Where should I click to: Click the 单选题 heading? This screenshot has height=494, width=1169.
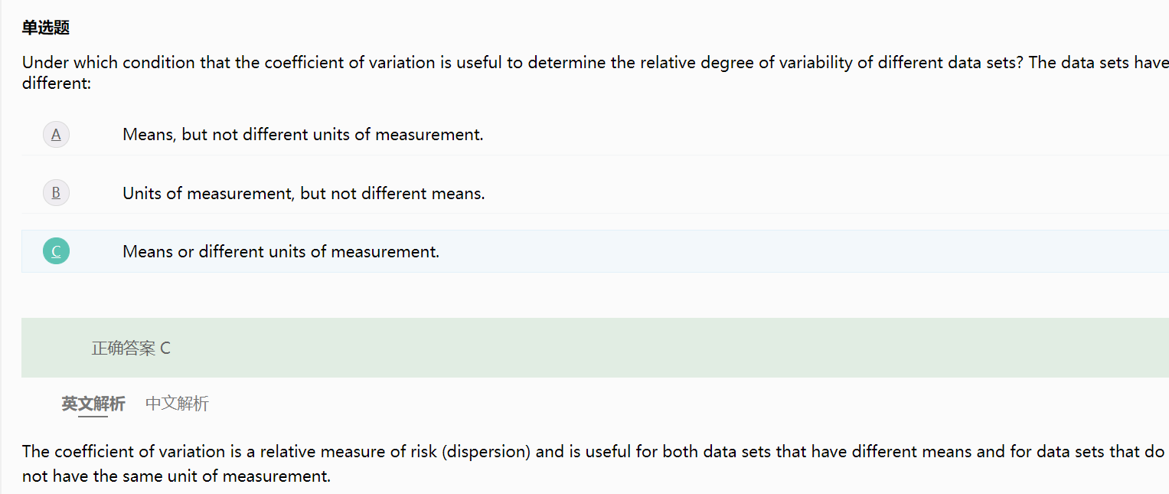point(46,28)
